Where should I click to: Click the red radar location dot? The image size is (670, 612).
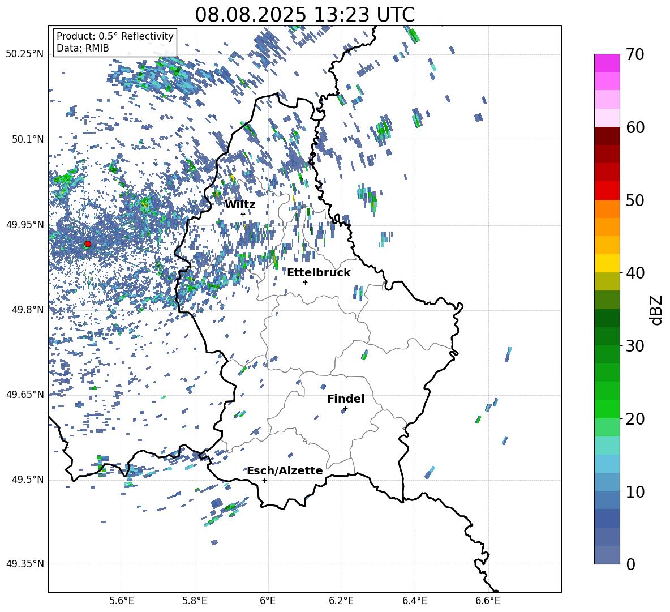tap(88, 243)
